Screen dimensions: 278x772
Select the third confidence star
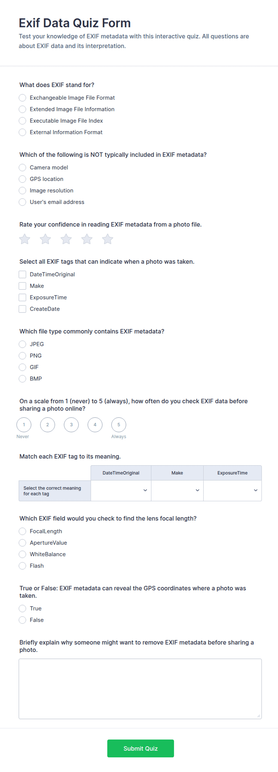[66, 239]
